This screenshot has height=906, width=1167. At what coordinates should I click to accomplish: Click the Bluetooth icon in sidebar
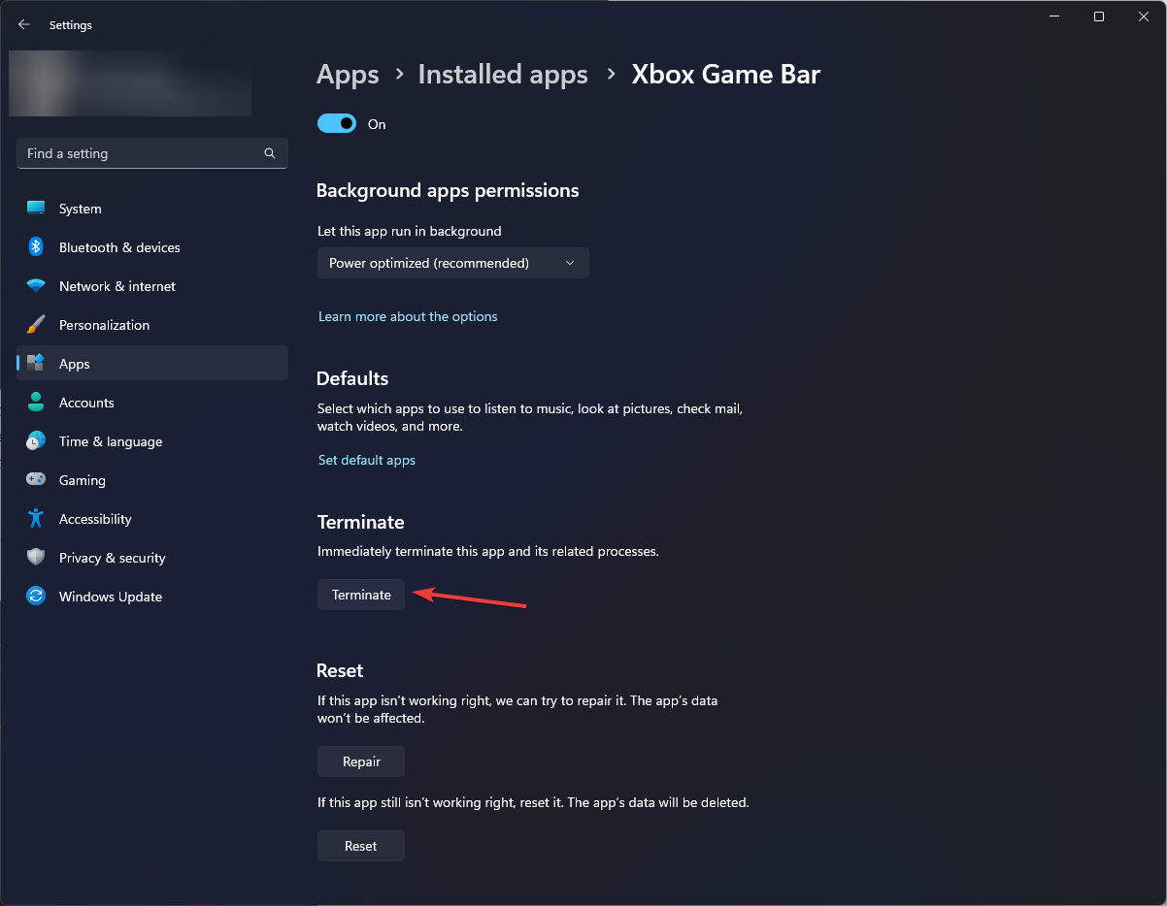[36, 247]
